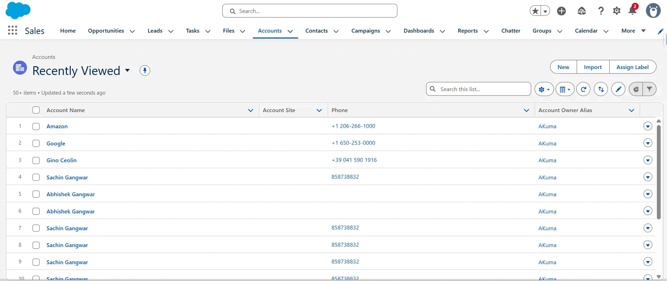This screenshot has height=281, width=667.
Task: Pin the Recently Viewed list view
Action: tap(145, 70)
